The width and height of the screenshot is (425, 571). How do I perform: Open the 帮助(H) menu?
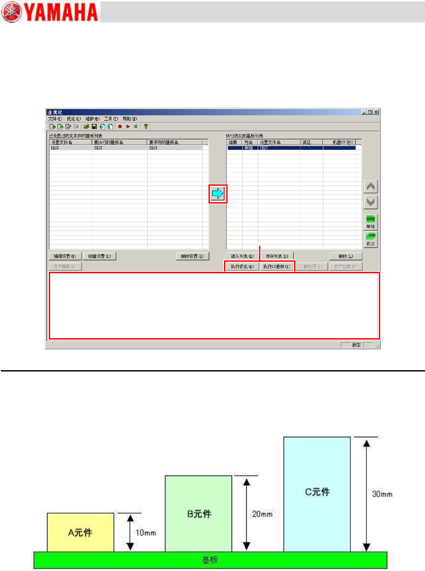tap(130, 119)
